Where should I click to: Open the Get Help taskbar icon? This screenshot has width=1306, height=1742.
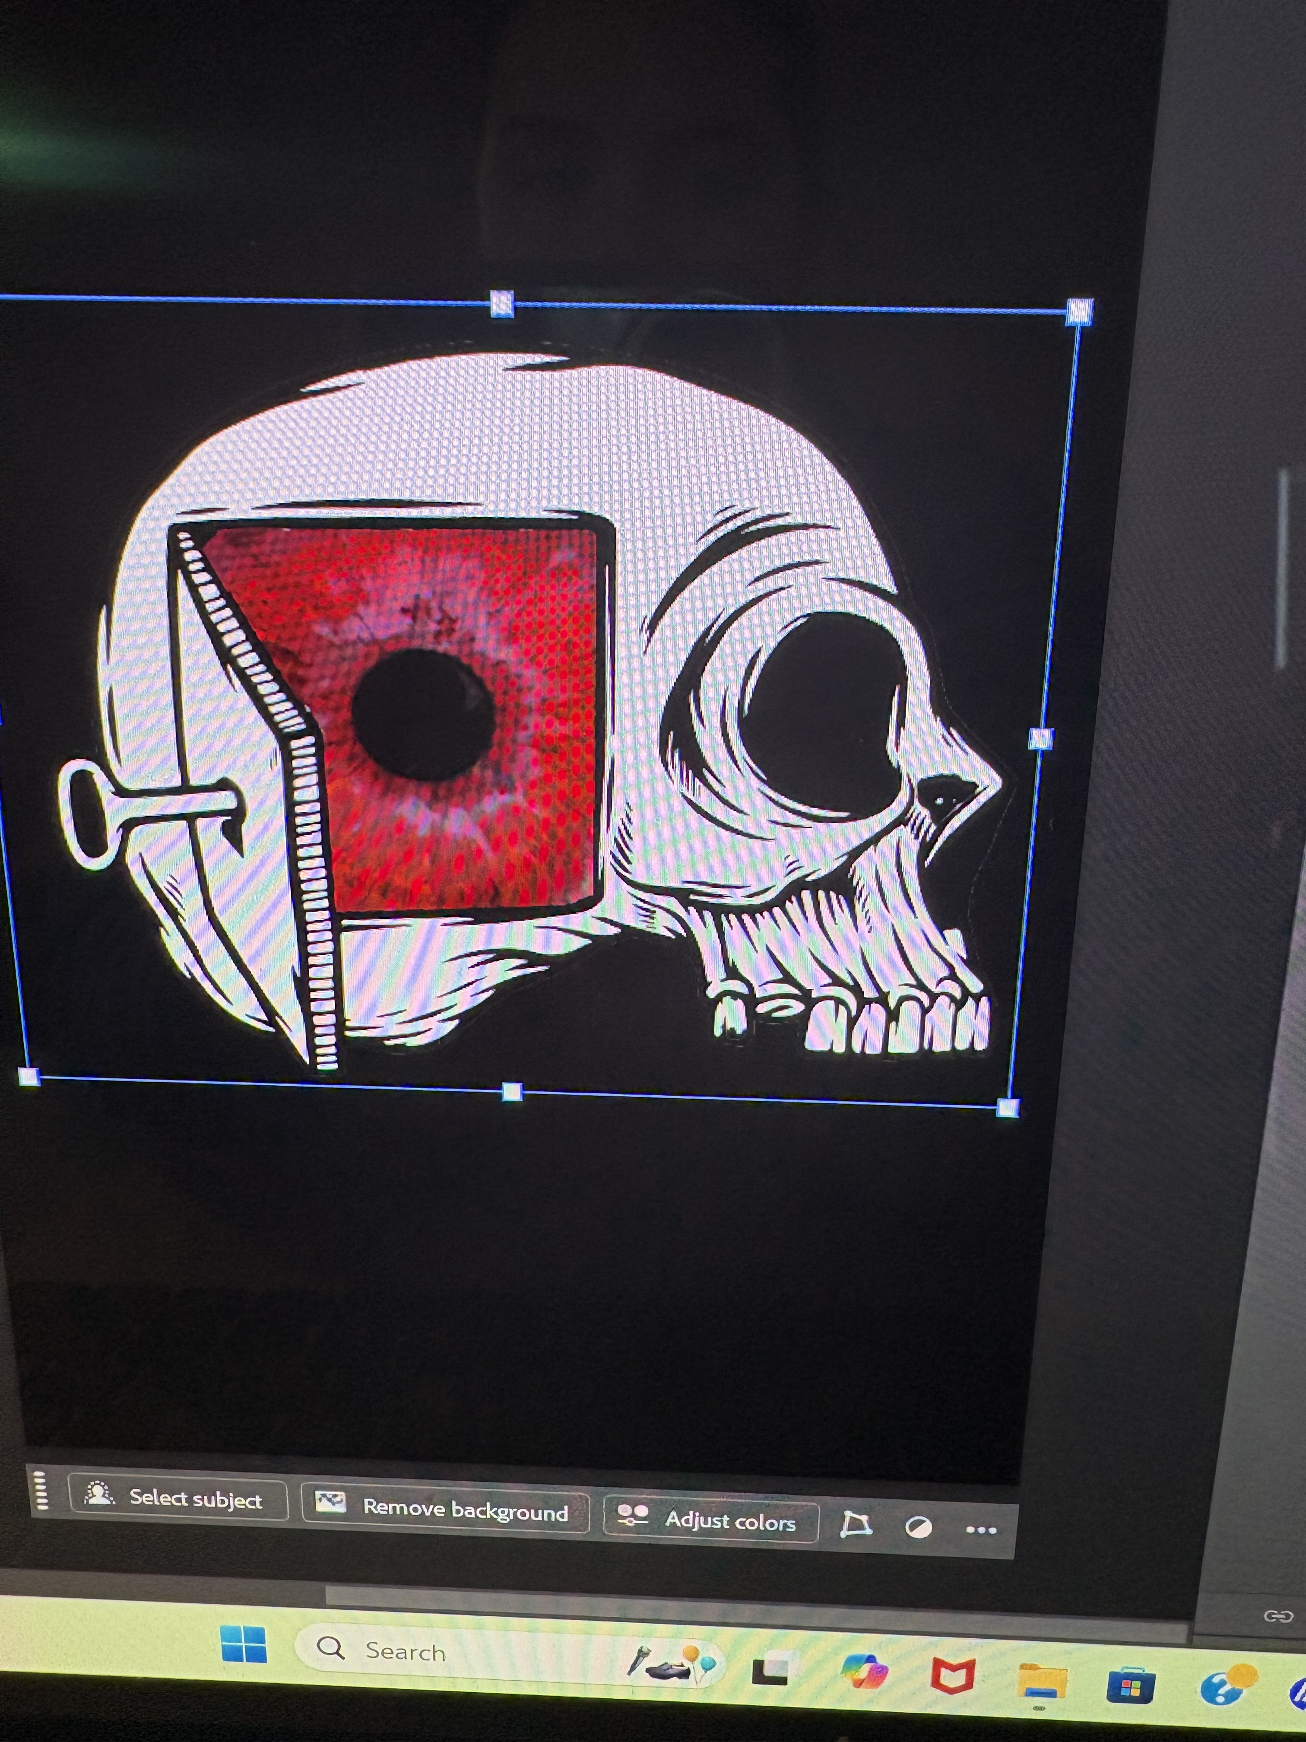click(1228, 1685)
